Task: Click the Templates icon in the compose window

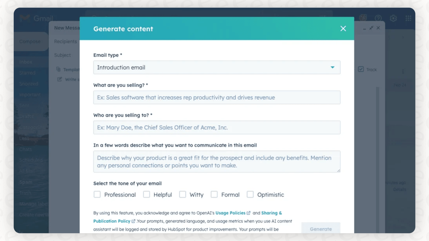Action: [59, 69]
